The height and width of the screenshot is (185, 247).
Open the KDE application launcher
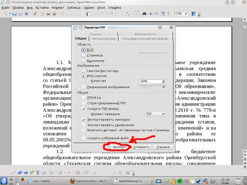coord(4,181)
